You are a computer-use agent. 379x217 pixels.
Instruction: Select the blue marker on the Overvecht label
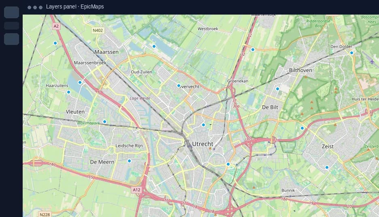pyautogui.click(x=179, y=85)
